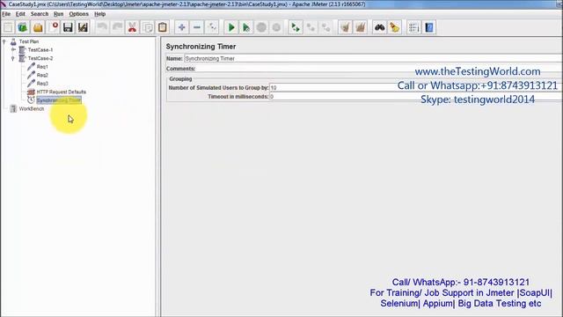Viewport: 563px width, 317px height.
Task: Save the test plan with floppy icon
Action: point(68,27)
